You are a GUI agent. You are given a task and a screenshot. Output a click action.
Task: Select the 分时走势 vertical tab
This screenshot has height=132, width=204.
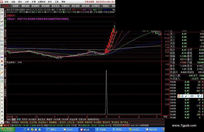point(5,13)
